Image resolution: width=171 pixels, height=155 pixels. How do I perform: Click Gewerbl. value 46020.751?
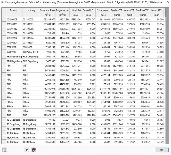click(89, 93)
